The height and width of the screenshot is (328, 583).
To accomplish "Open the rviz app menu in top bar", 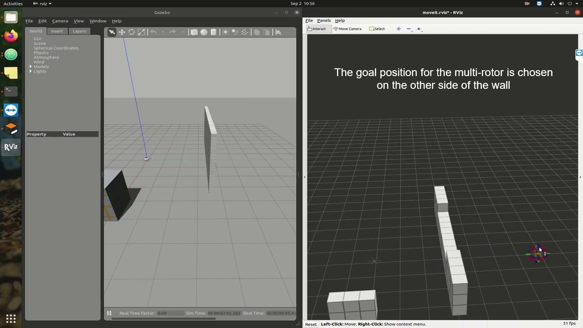I will 42,3.
